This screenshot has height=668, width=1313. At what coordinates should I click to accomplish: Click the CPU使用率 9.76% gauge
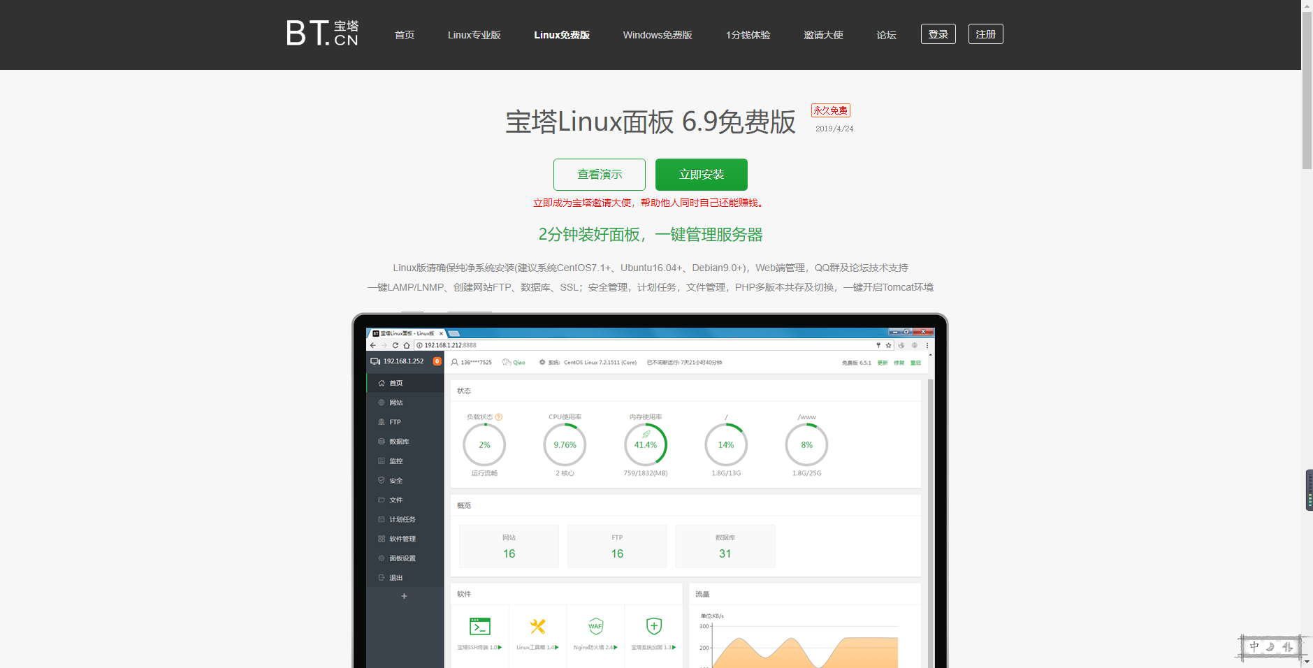(x=565, y=445)
